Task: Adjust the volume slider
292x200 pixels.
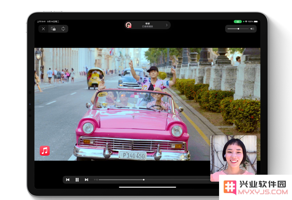Action: coord(238,29)
